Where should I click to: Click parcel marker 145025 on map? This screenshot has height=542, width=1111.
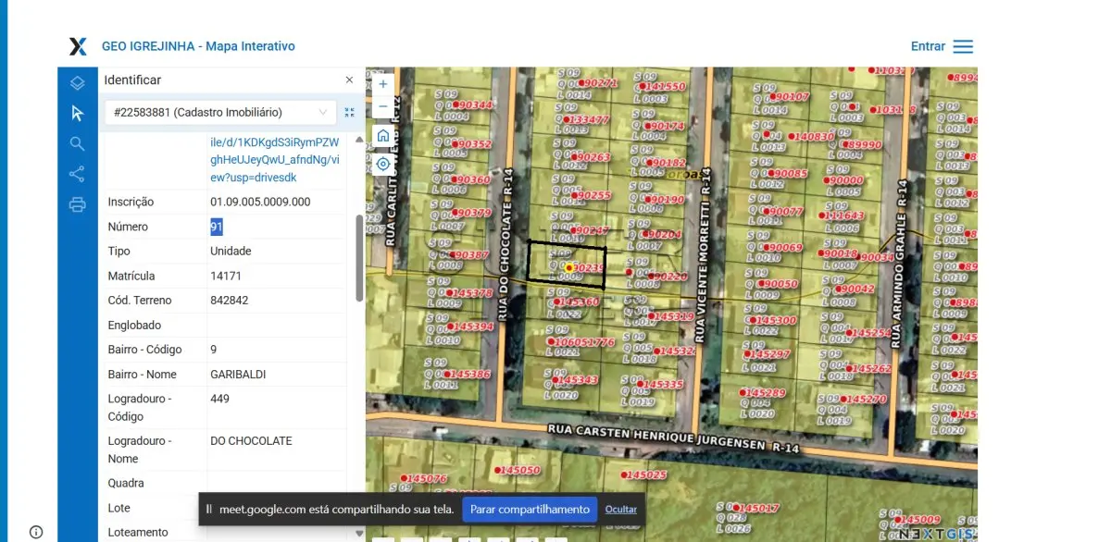click(643, 474)
